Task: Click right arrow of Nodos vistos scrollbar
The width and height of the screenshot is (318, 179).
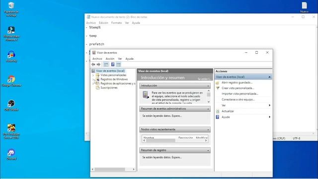Action: tap(206, 140)
